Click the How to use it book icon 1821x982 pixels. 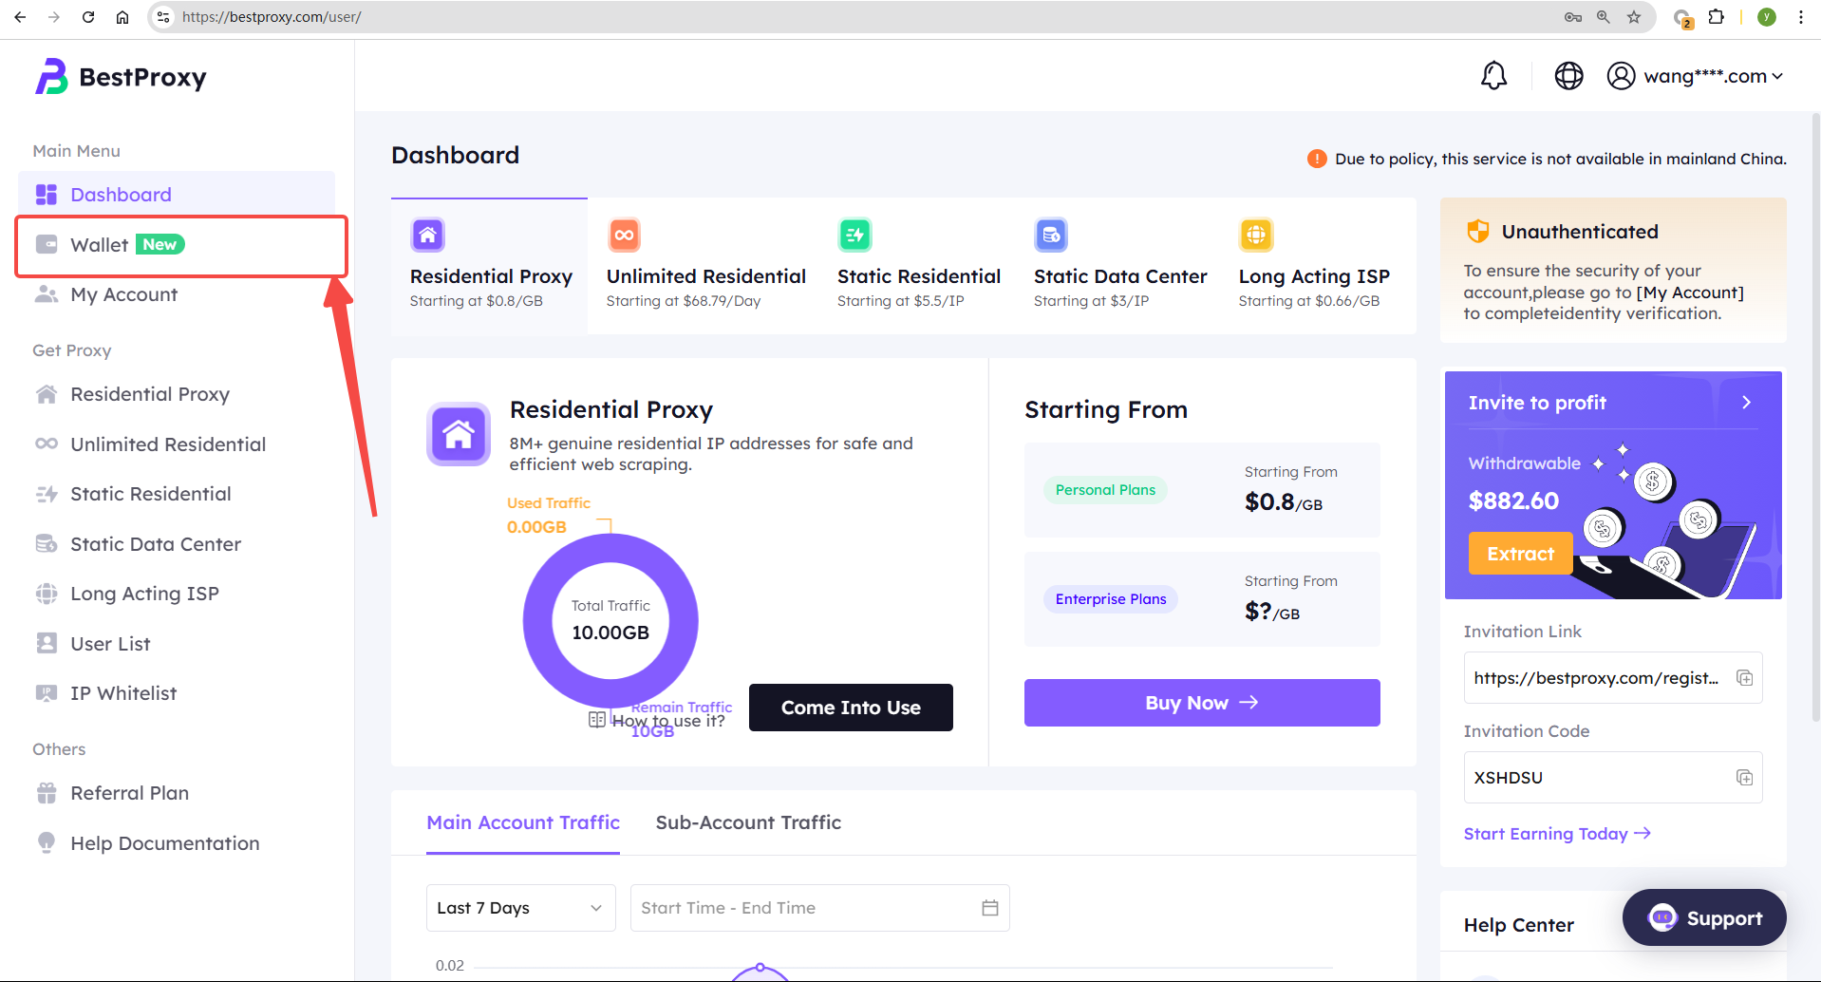coord(597,720)
